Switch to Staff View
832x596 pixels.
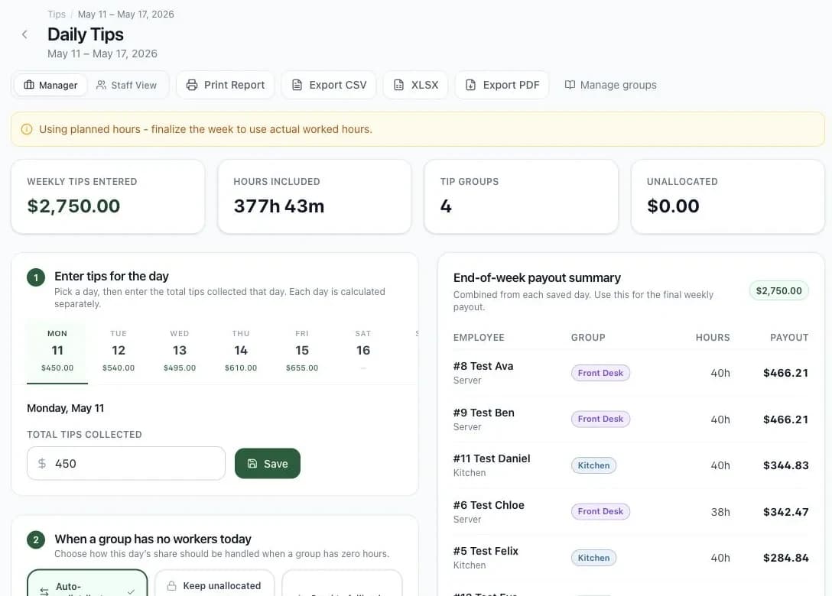[x=126, y=85]
